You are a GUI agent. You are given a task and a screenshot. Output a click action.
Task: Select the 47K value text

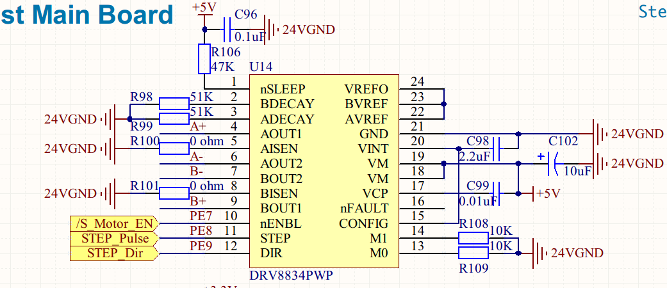224,67
